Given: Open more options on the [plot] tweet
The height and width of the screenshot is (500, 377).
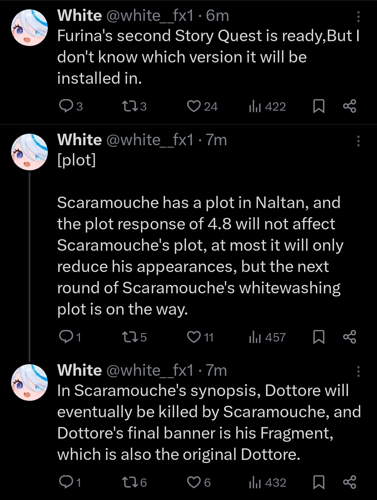Looking at the screenshot, I should point(358,141).
